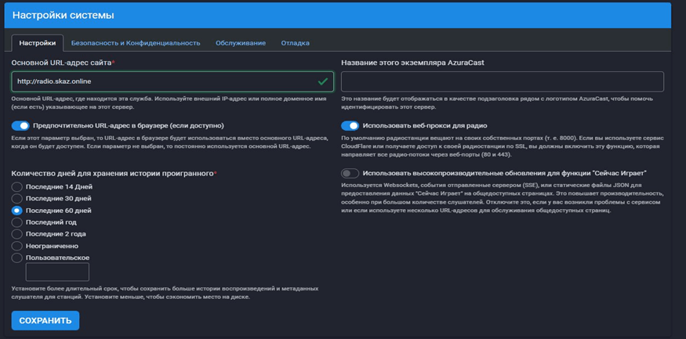Viewport: 686px width, 339px height.
Task: Open the Отладка tab
Action: tap(295, 43)
